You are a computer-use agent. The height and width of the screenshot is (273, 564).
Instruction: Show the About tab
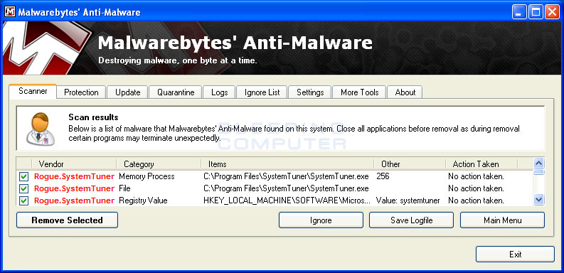[x=405, y=92]
